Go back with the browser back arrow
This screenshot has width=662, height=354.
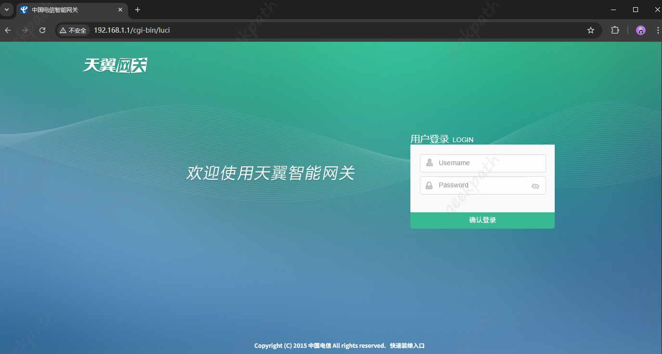(x=8, y=30)
